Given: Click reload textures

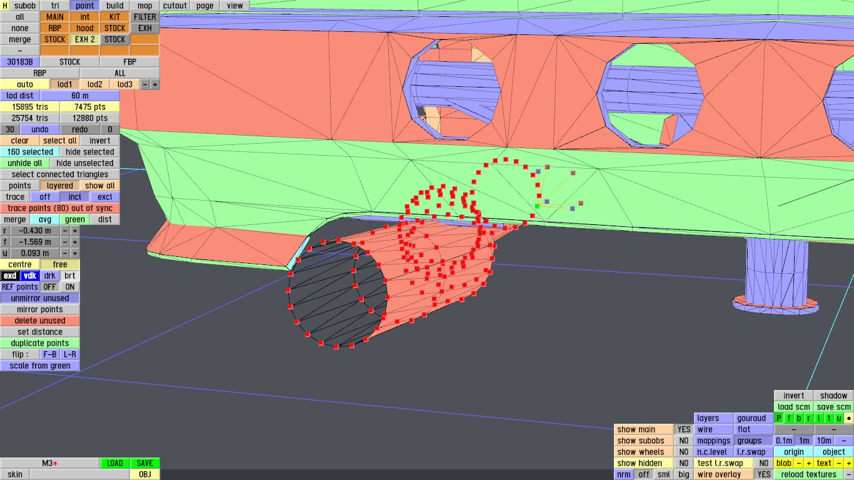Looking at the screenshot, I should click(809, 474).
